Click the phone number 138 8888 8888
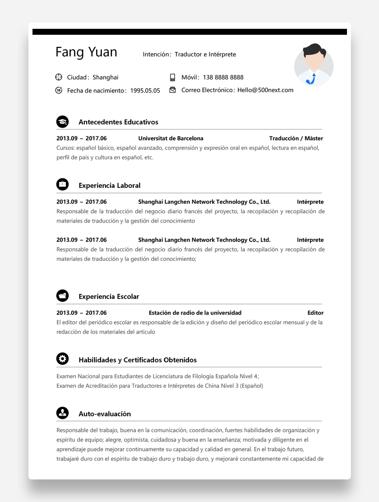 coord(223,77)
